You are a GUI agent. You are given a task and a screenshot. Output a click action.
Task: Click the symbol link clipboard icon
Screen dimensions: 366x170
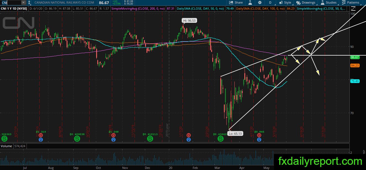pyautogui.click(x=30, y=2)
